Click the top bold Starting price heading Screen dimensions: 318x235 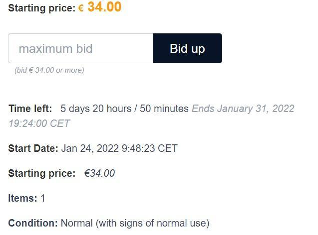tap(42, 8)
